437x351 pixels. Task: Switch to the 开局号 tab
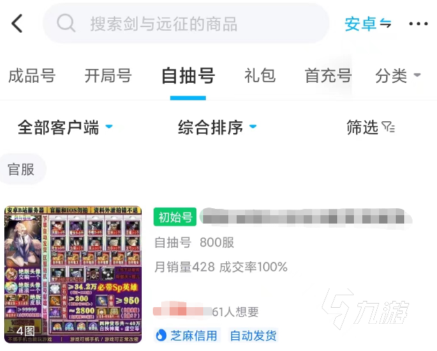tap(108, 76)
